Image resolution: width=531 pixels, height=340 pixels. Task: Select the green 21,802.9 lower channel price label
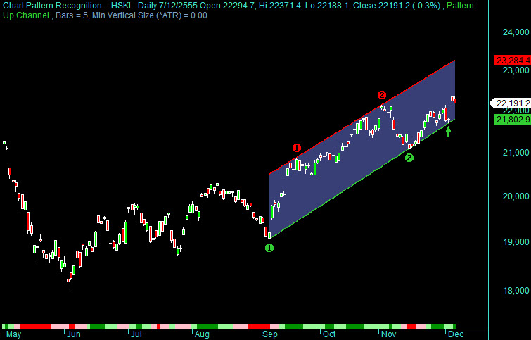512,120
